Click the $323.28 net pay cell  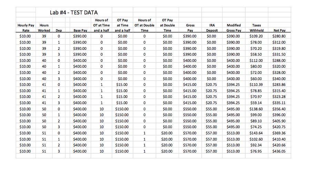(279, 97)
